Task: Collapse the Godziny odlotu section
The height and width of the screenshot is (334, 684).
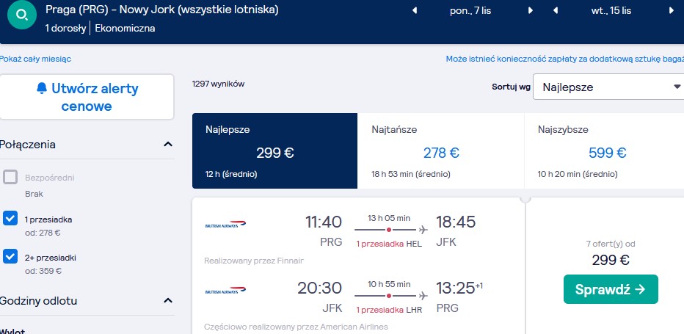Action: click(x=168, y=300)
